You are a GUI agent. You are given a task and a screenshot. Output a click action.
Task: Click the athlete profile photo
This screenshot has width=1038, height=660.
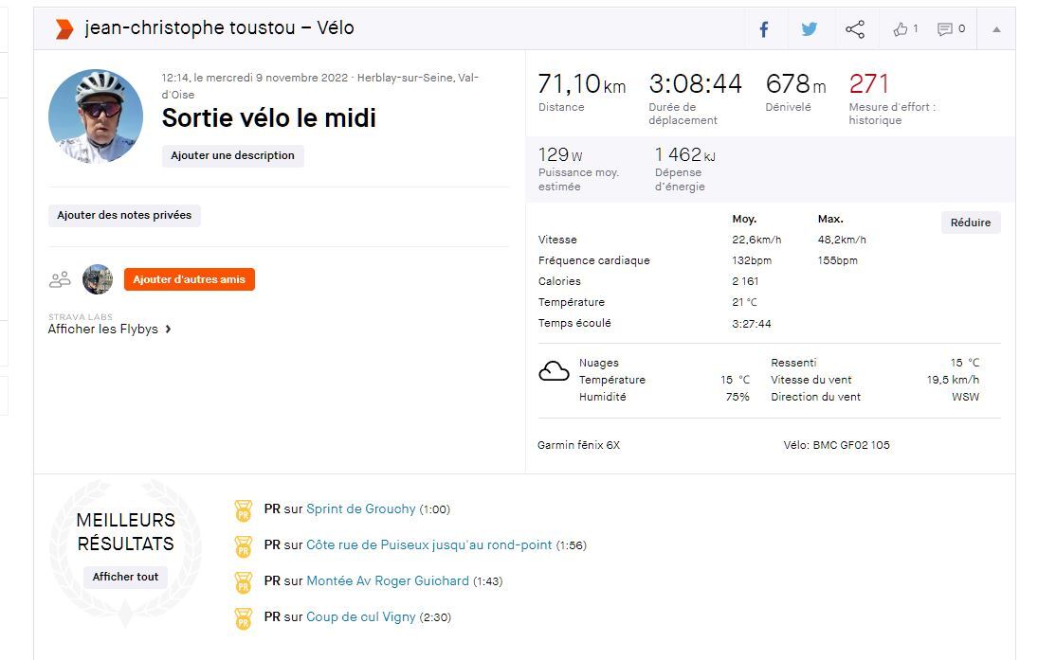pyautogui.click(x=96, y=116)
